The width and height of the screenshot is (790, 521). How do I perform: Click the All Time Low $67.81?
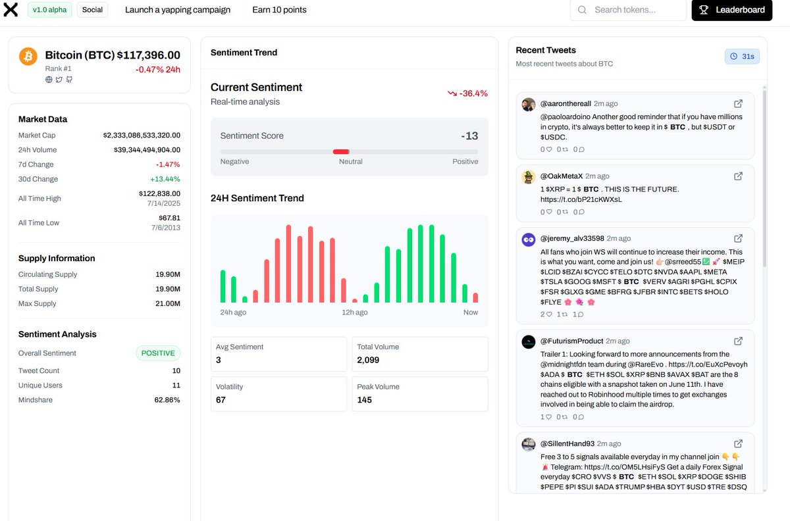169,218
